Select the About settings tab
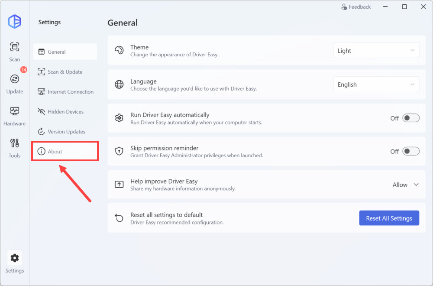This screenshot has height=286, width=433. (x=65, y=152)
